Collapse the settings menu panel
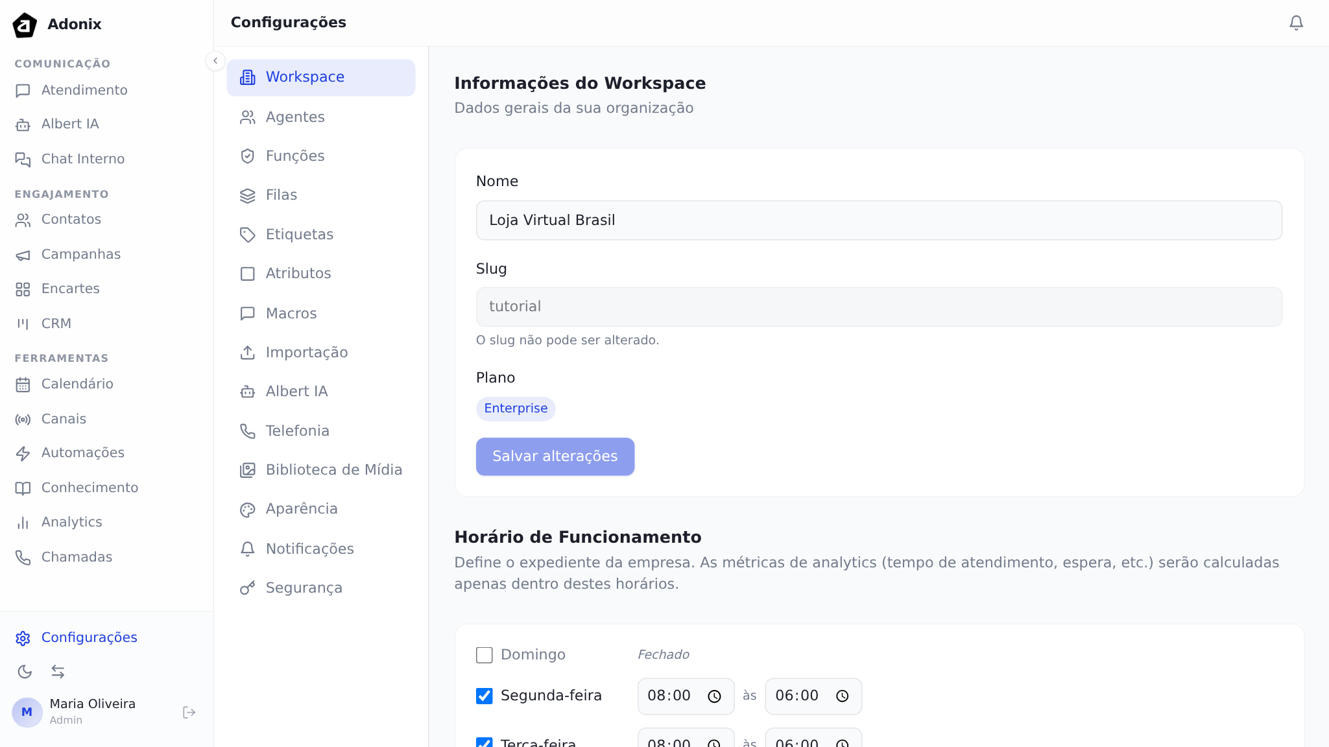The width and height of the screenshot is (1329, 747). tap(215, 60)
